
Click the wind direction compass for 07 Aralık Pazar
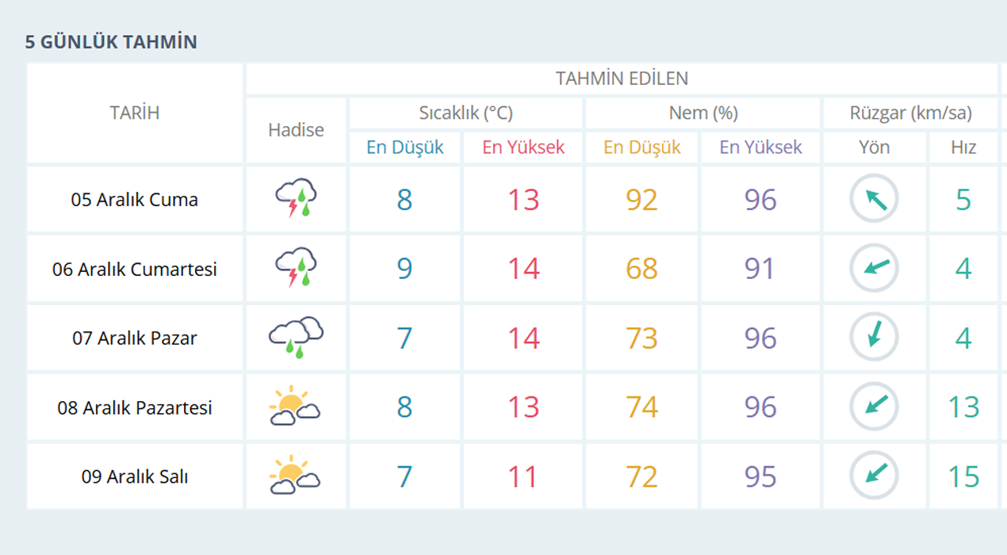(x=874, y=338)
